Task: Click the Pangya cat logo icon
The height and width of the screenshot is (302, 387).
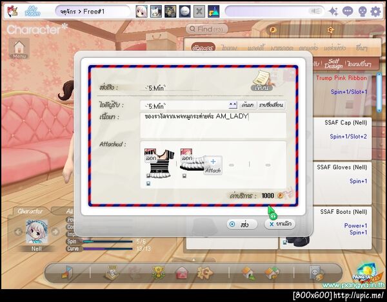Action: [12, 11]
